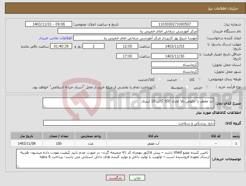The width and height of the screenshot is (246, 186).
Task: Click the buyer notes textarea
Action: [113, 159]
